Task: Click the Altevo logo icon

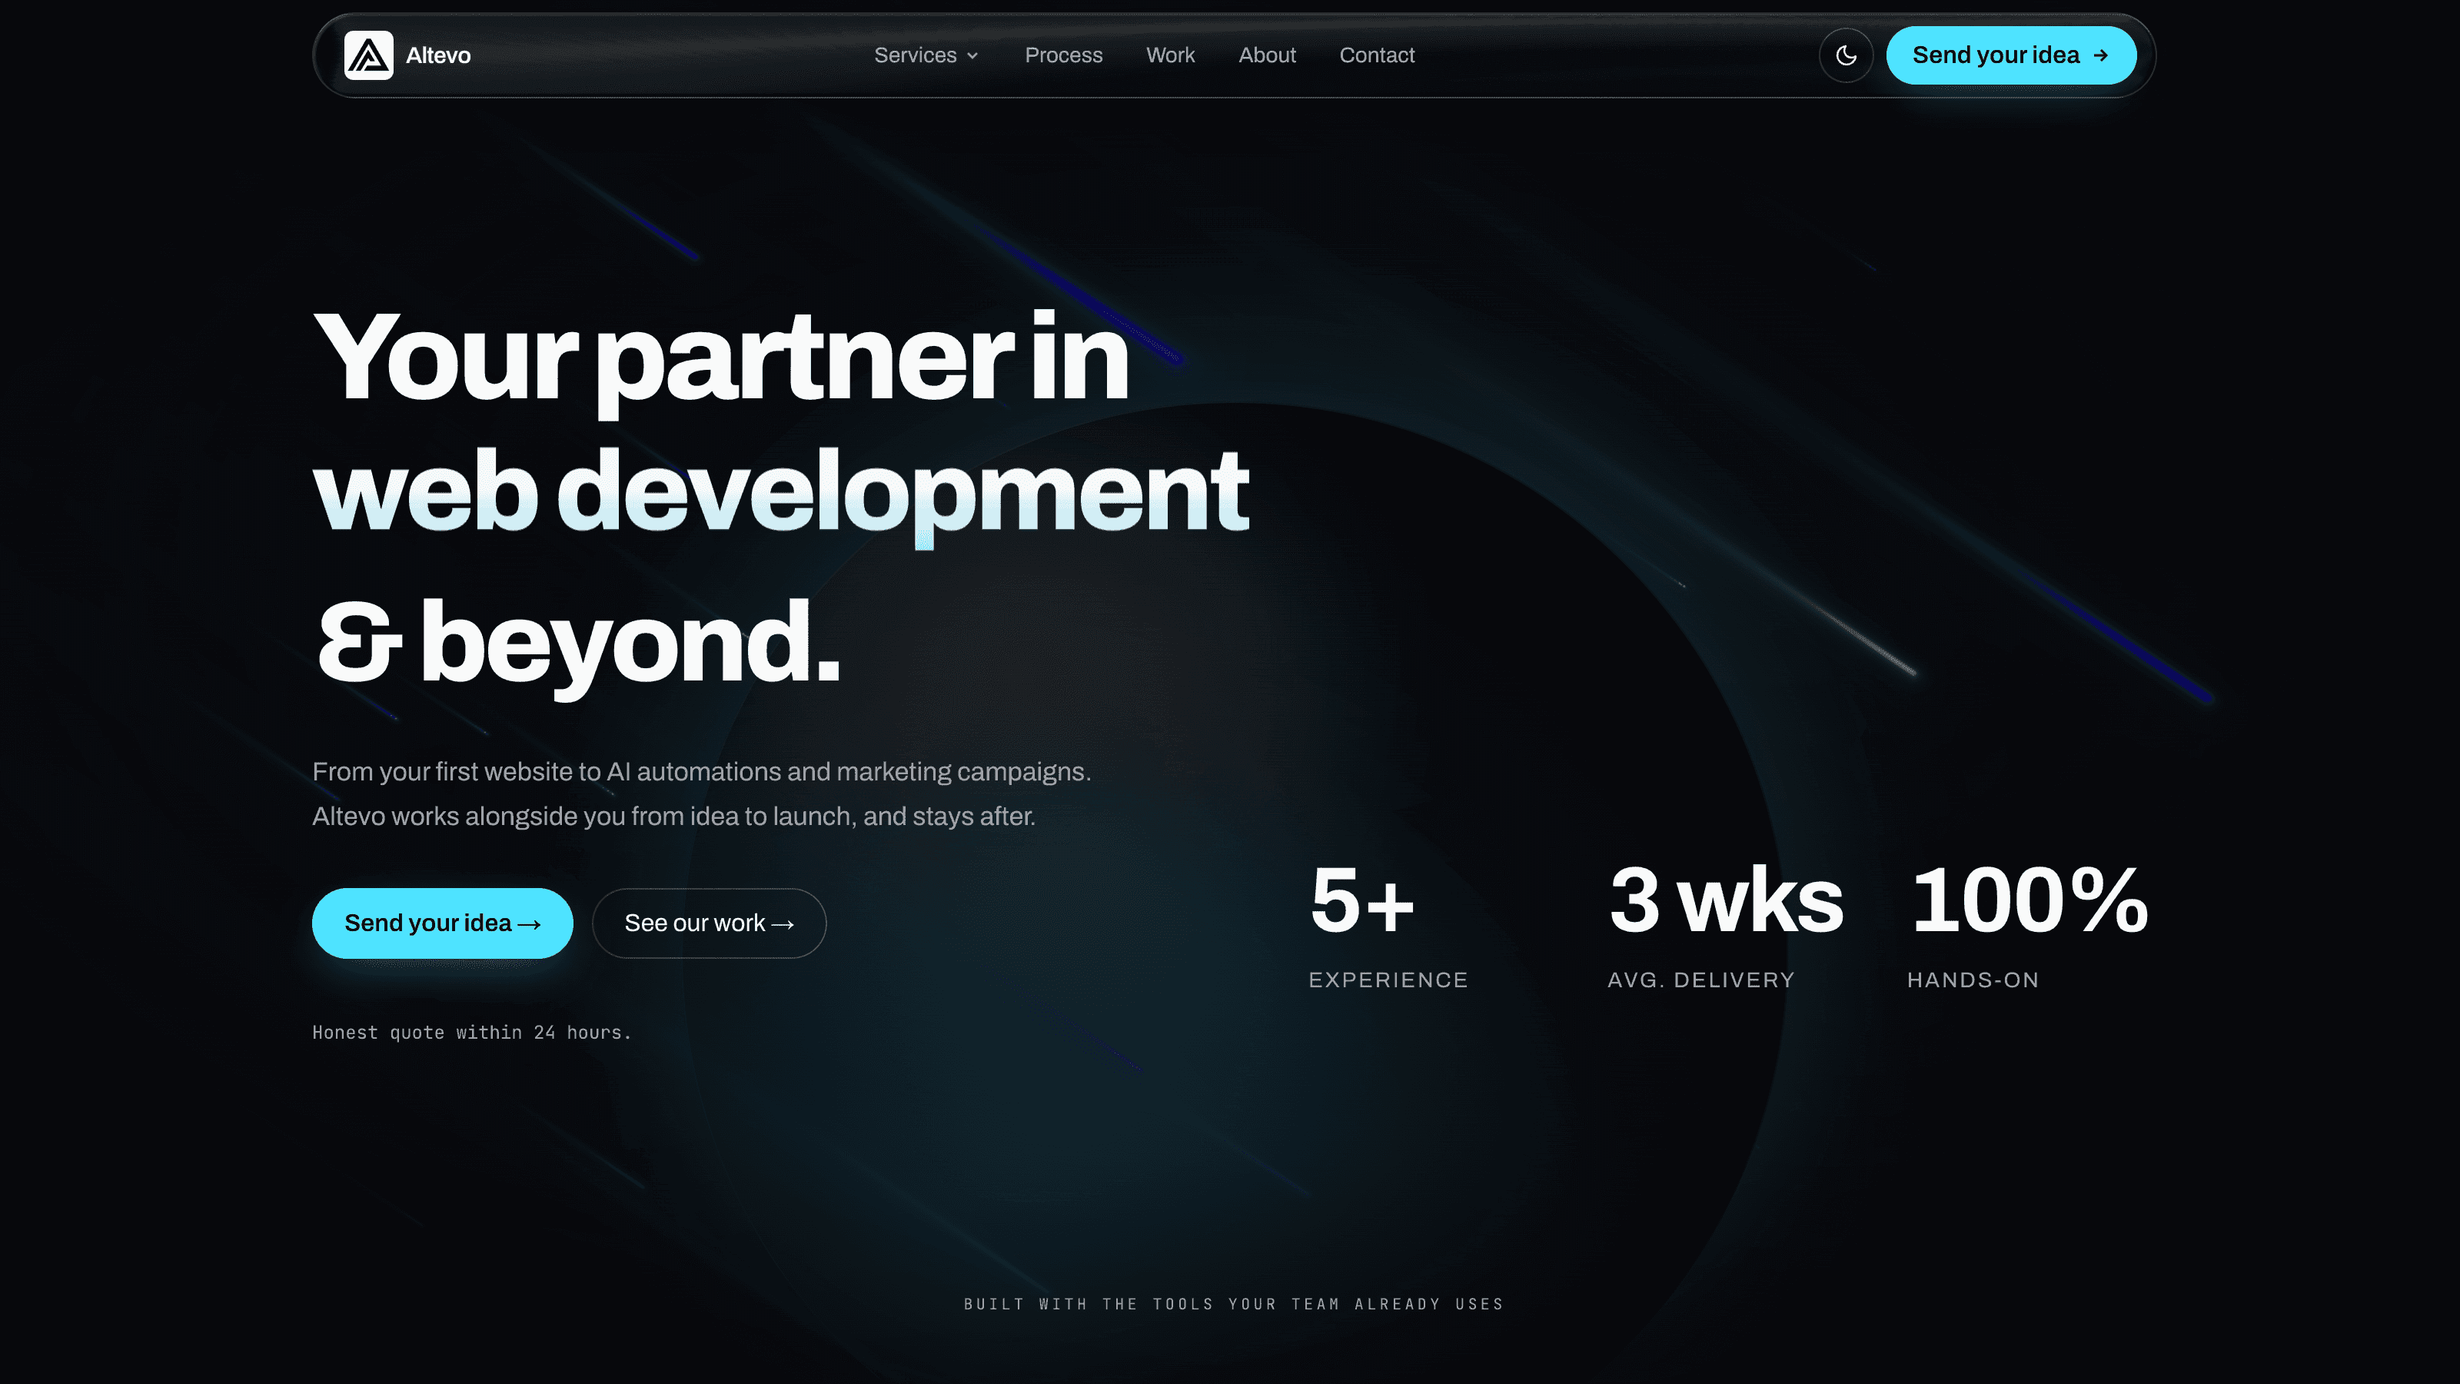Action: click(369, 55)
